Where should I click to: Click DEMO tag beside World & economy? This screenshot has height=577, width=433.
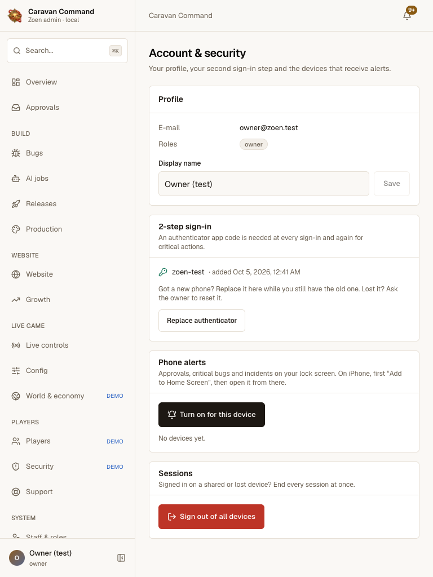pos(115,396)
